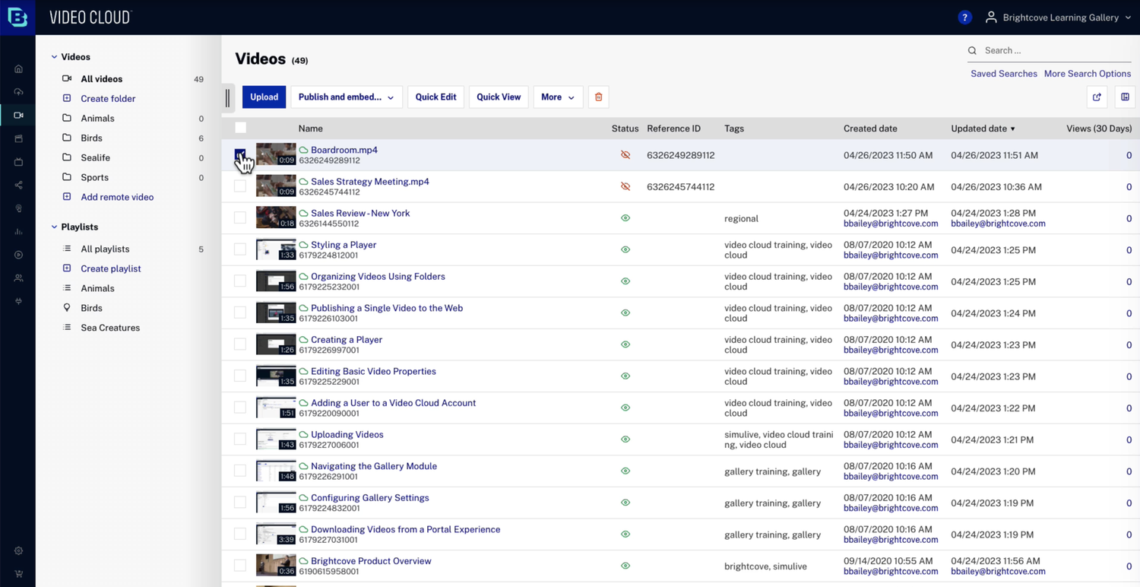Click the export icon above the table
Image resolution: width=1140 pixels, height=587 pixels.
1097,97
